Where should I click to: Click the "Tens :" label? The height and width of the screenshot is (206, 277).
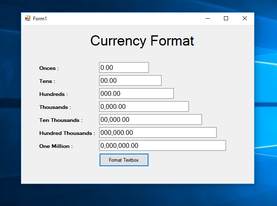coord(47,81)
